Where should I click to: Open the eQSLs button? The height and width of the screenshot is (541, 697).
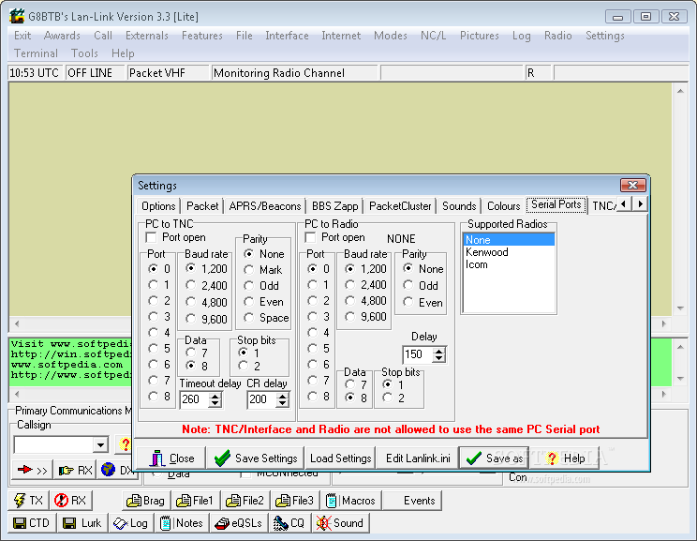coord(238,523)
